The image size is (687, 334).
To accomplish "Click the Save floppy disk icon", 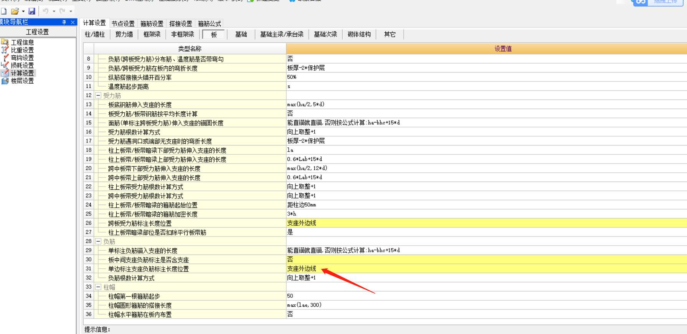I will [32, 11].
